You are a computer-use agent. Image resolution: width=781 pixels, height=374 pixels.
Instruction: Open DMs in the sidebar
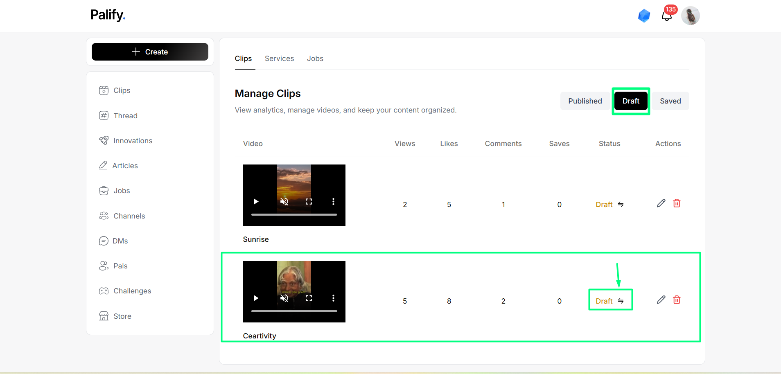[x=114, y=241]
